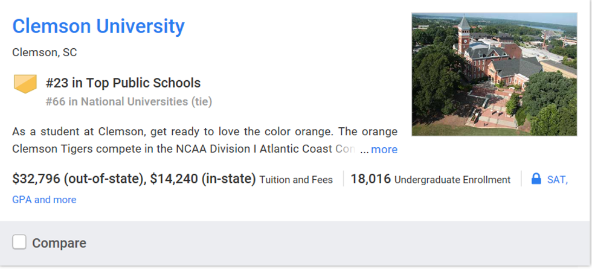
Task: Click the Clemson description paragraph text
Action: click(181, 131)
